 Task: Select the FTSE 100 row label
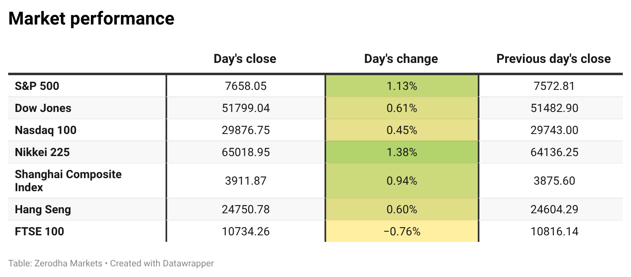39,231
